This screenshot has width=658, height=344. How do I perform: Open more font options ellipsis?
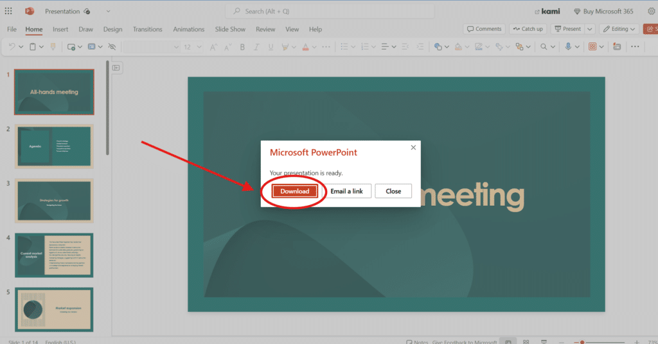(x=326, y=47)
